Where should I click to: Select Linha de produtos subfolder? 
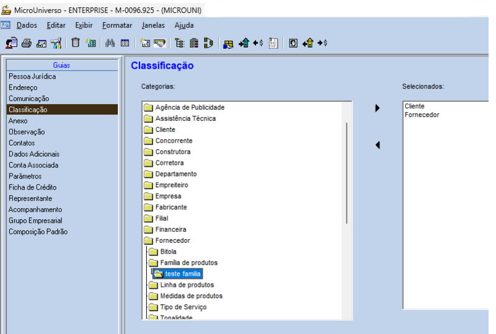click(x=187, y=284)
